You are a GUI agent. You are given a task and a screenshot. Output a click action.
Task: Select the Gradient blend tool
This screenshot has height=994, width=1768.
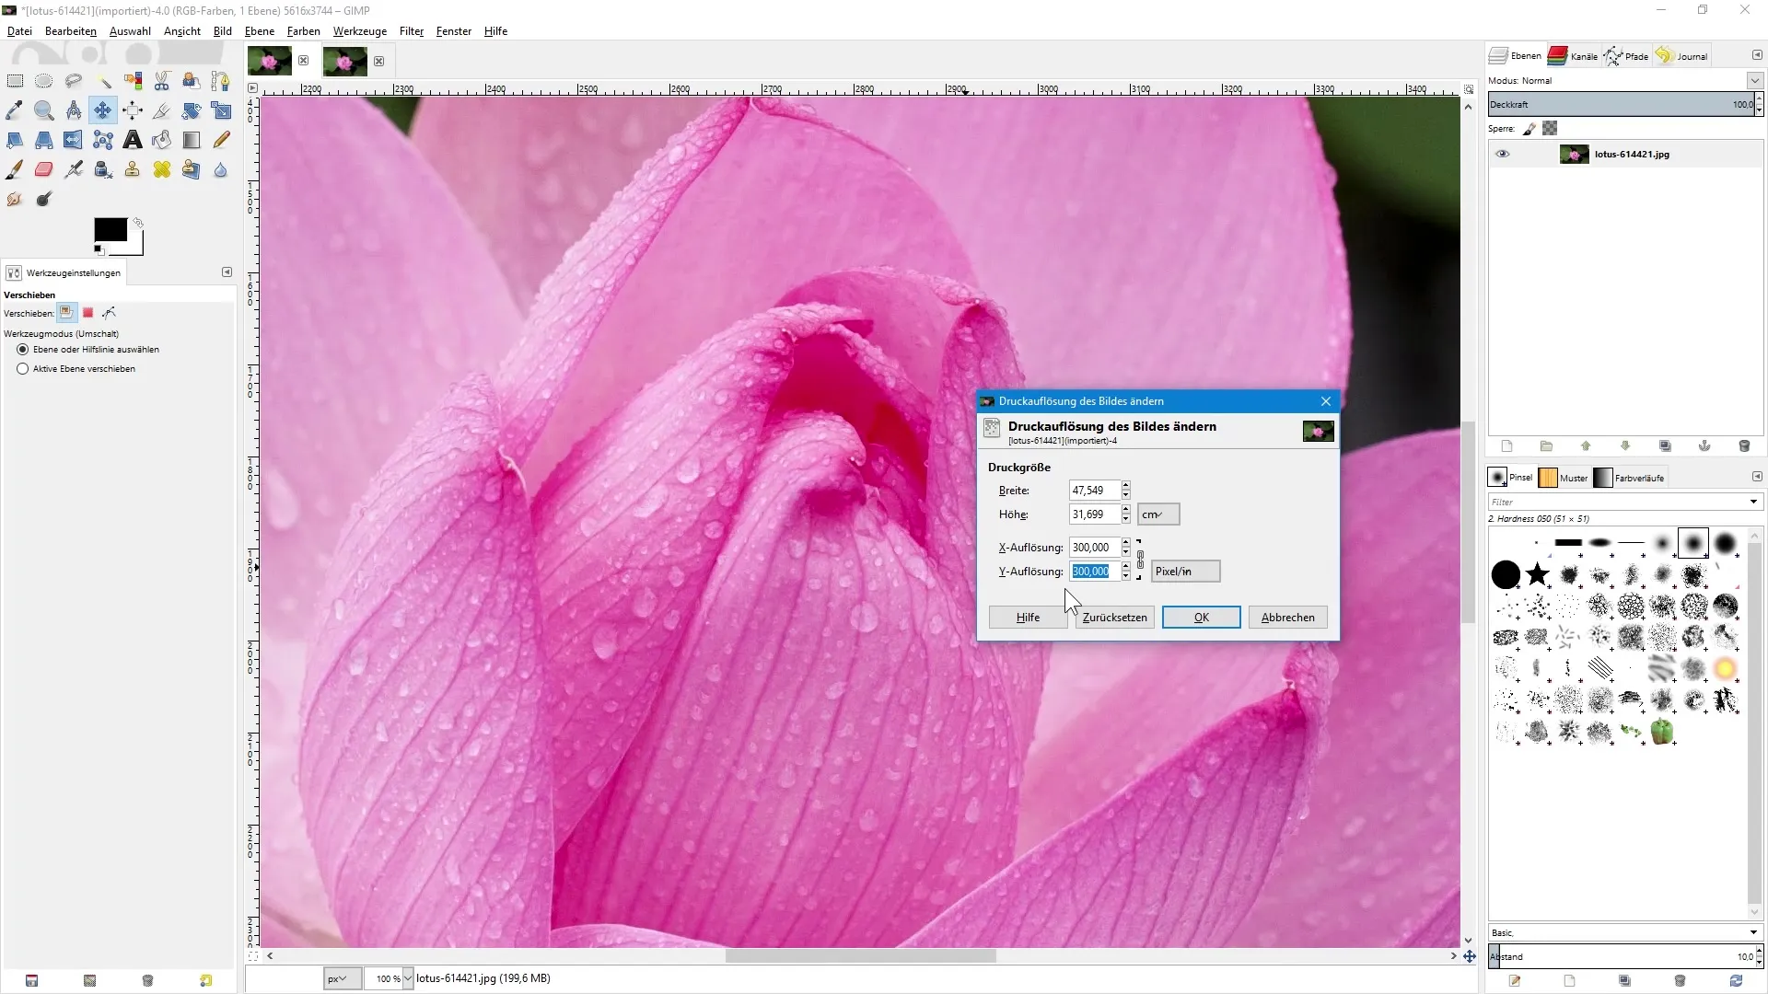192,140
